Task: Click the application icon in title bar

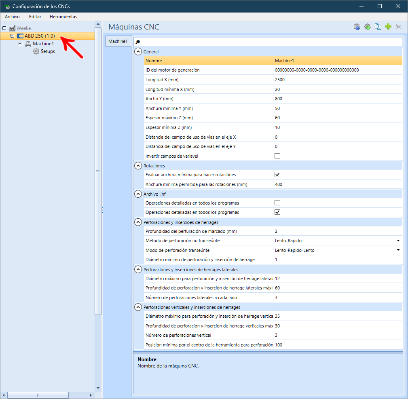Action: 7,6
